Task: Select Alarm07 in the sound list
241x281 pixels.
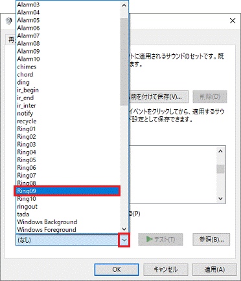Action: click(68, 36)
